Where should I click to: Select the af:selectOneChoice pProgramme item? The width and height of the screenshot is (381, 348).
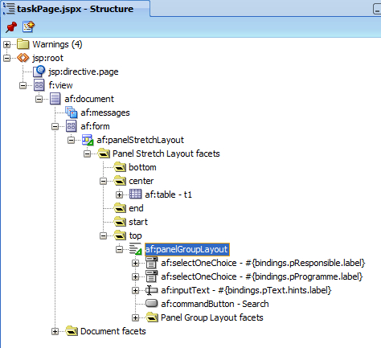point(261,276)
